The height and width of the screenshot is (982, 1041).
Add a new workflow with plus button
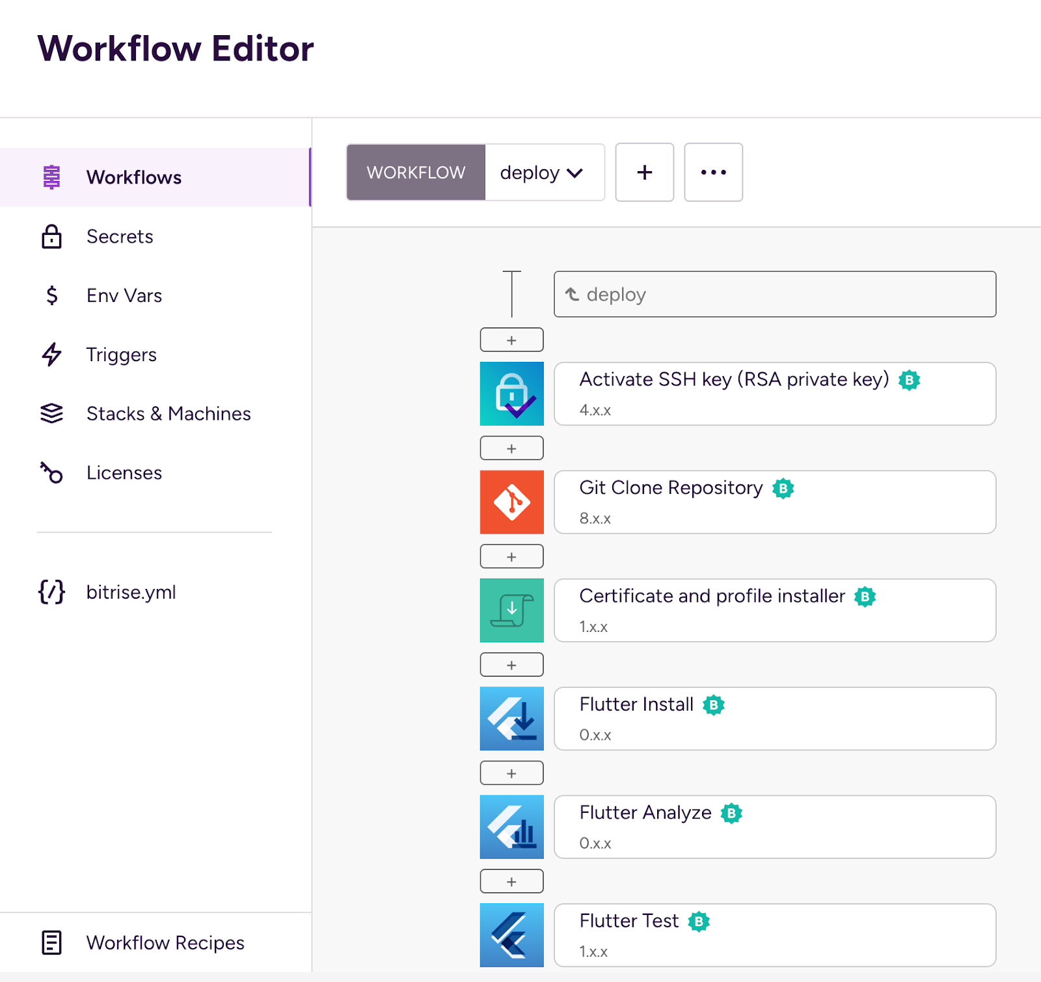644,172
